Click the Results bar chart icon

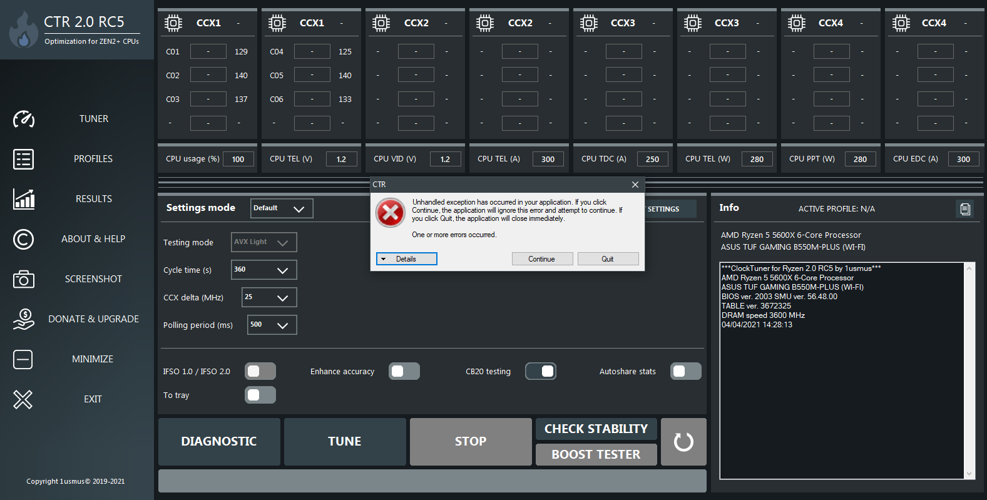[x=24, y=199]
